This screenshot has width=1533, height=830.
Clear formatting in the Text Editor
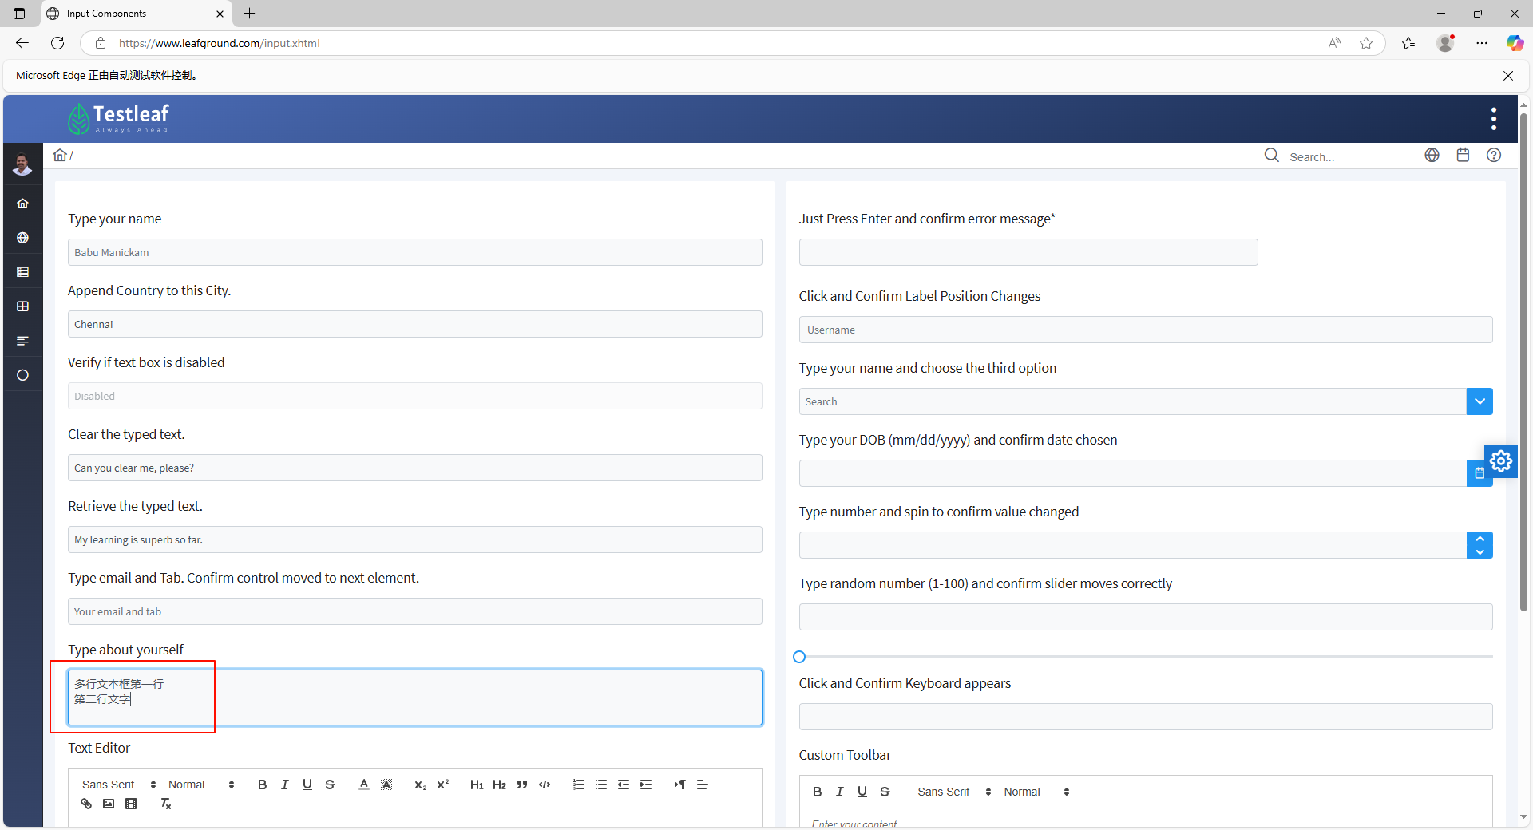click(165, 804)
